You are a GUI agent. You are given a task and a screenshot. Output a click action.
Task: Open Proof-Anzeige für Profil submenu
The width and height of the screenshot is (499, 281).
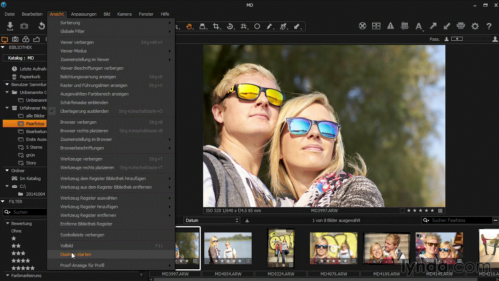[111, 265]
